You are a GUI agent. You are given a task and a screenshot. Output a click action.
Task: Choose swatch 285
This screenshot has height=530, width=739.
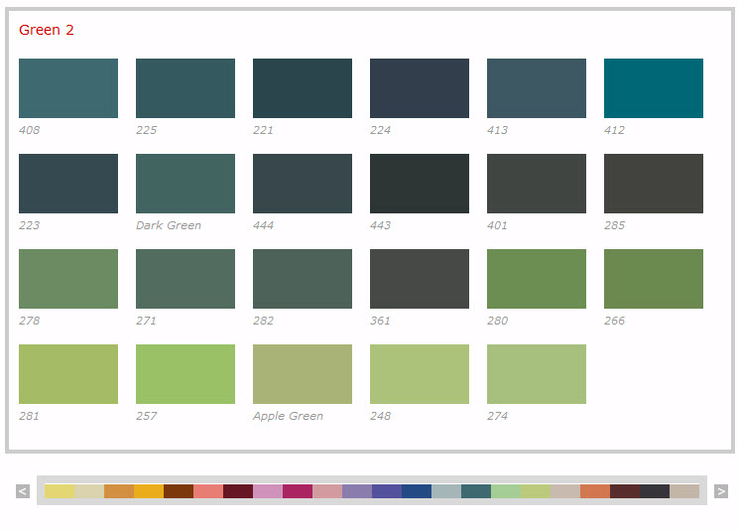pyautogui.click(x=654, y=184)
